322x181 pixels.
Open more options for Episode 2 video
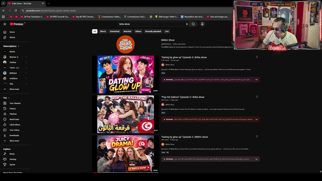tap(257, 137)
